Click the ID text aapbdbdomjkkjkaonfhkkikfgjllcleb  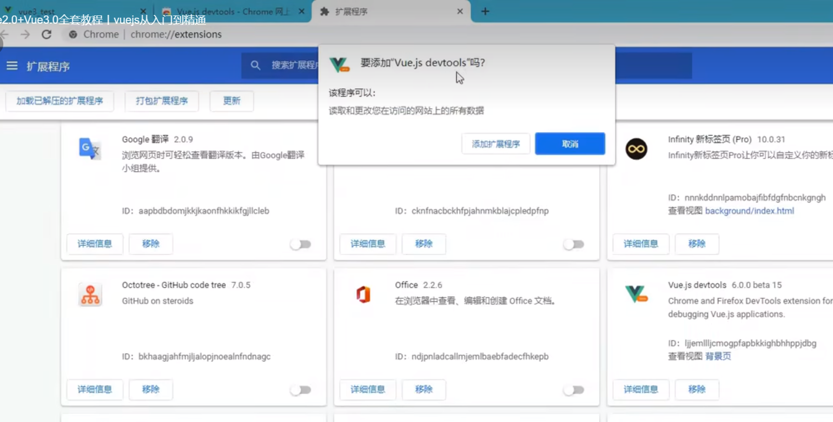(x=204, y=211)
